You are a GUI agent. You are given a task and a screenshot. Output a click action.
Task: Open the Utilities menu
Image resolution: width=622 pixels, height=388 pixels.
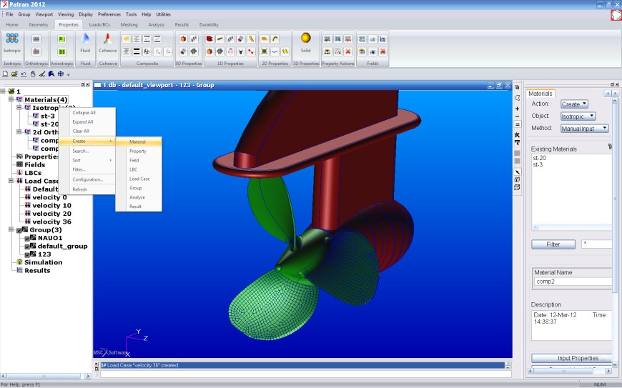point(163,14)
